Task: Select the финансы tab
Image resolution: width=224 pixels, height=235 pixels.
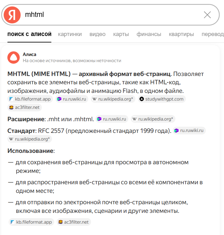Action: (149, 34)
